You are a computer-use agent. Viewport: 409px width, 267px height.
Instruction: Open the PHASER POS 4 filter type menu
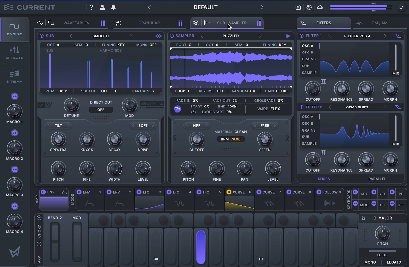357,36
